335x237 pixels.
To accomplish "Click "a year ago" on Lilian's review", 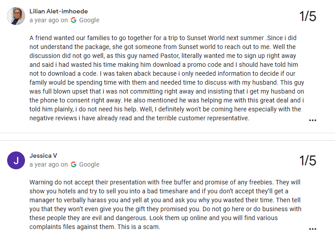I will [44, 20].
